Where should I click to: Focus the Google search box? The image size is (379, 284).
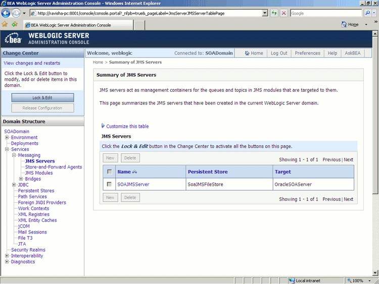pos(326,13)
